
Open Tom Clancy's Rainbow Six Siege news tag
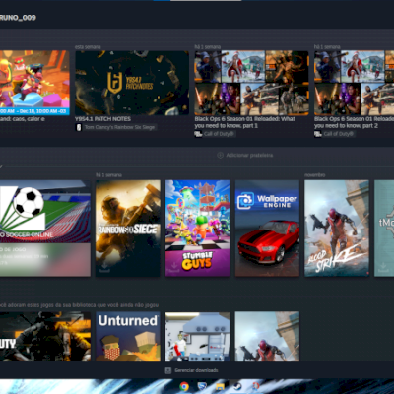click(x=119, y=127)
